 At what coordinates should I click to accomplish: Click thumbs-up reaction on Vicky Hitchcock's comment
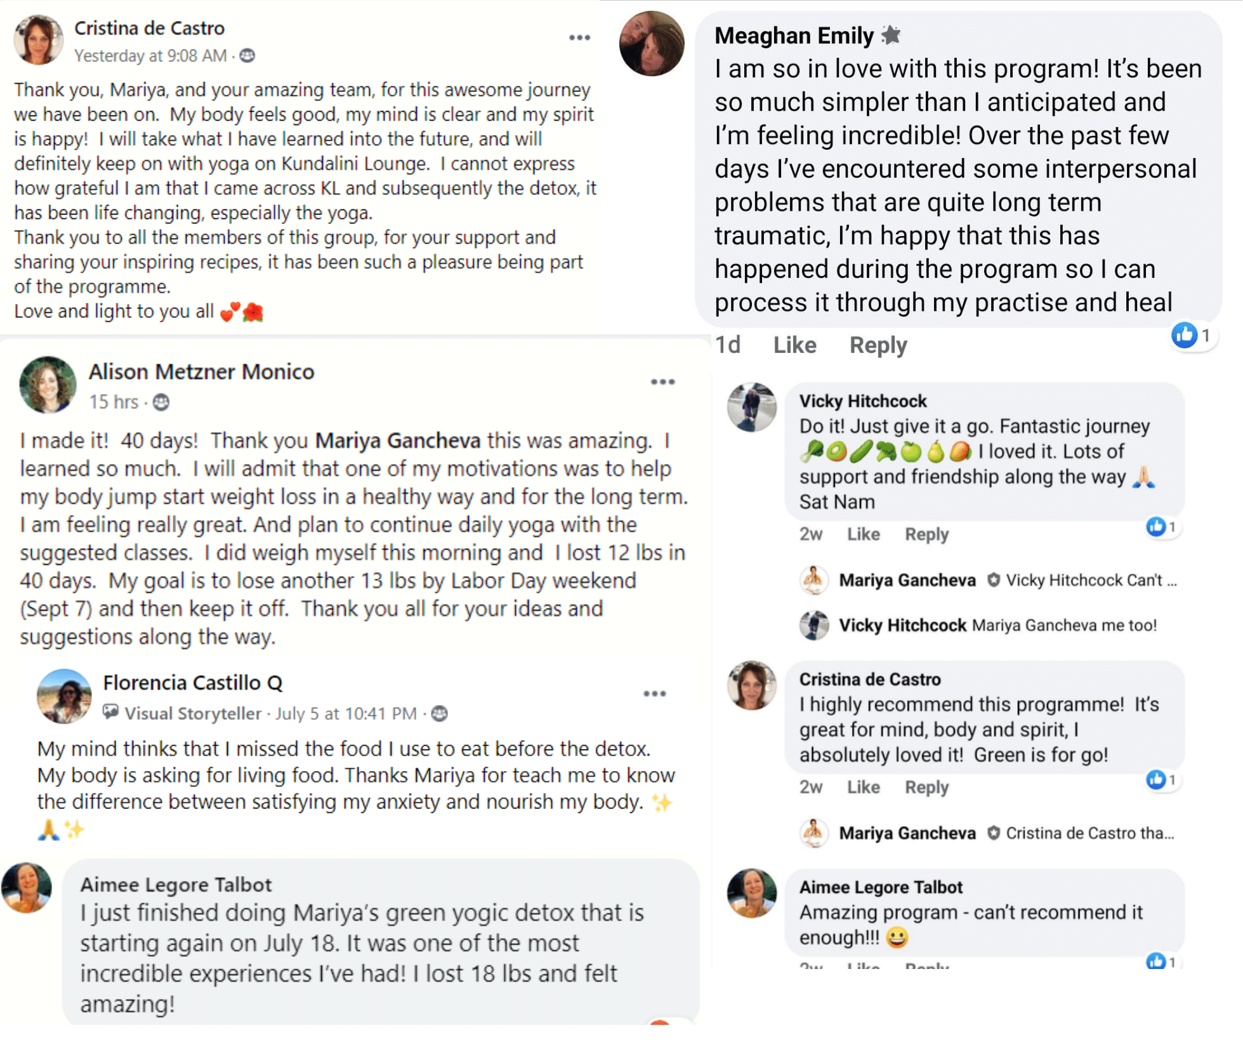1155,526
